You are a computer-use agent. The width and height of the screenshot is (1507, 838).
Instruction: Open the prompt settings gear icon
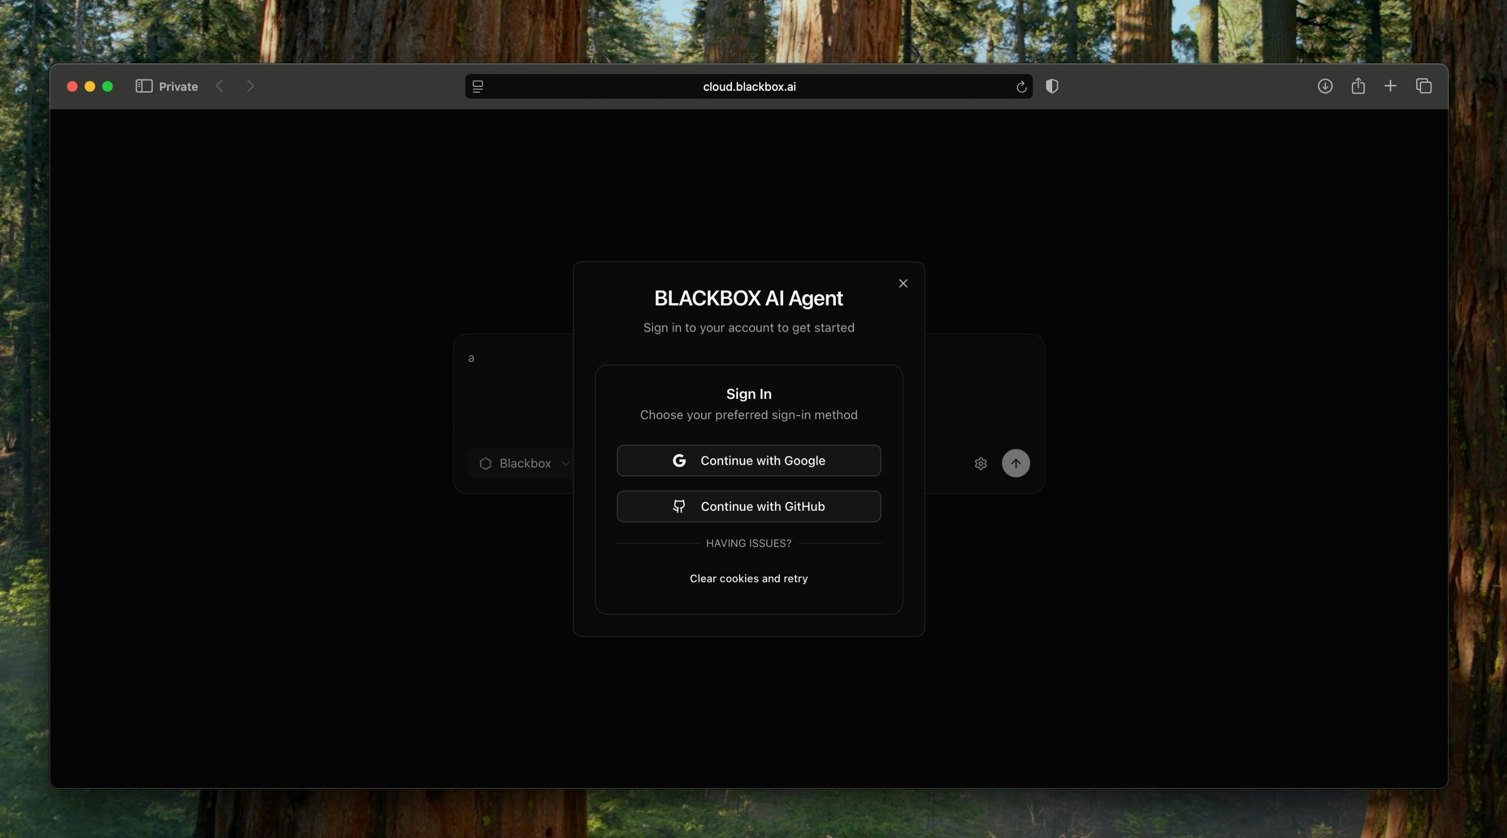coord(981,464)
